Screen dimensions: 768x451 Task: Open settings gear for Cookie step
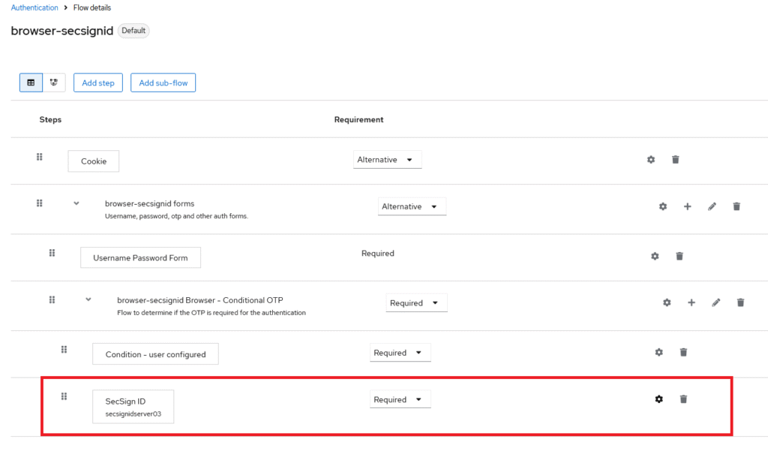click(651, 160)
